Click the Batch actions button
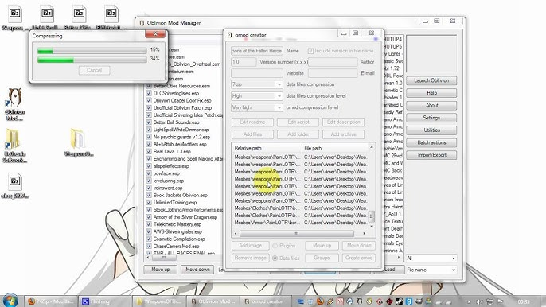The width and height of the screenshot is (546, 307). point(431,142)
